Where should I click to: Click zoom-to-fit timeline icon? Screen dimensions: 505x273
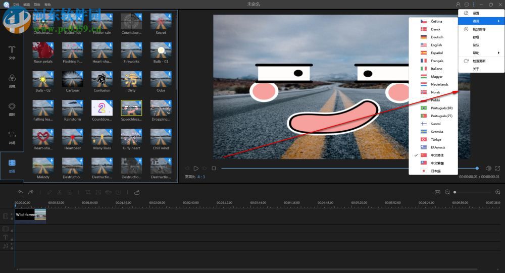pos(438,192)
